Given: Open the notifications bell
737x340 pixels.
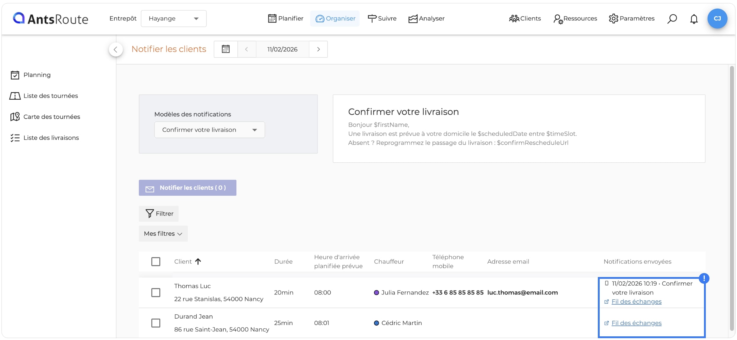Looking at the screenshot, I should [694, 19].
